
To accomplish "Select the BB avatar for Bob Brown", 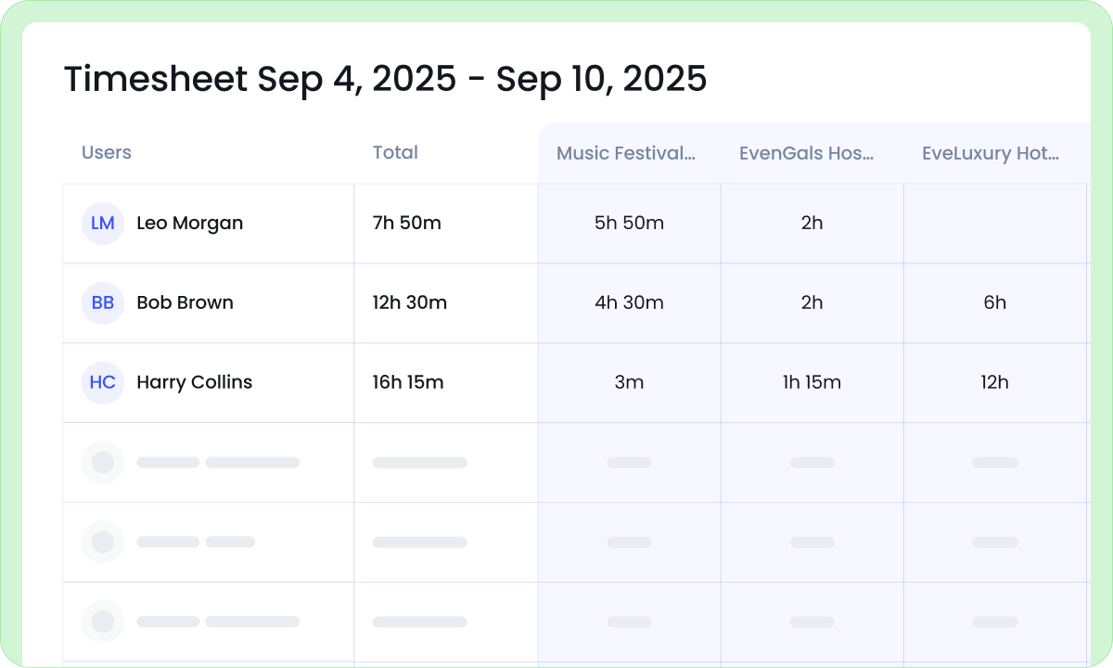I will tap(103, 303).
